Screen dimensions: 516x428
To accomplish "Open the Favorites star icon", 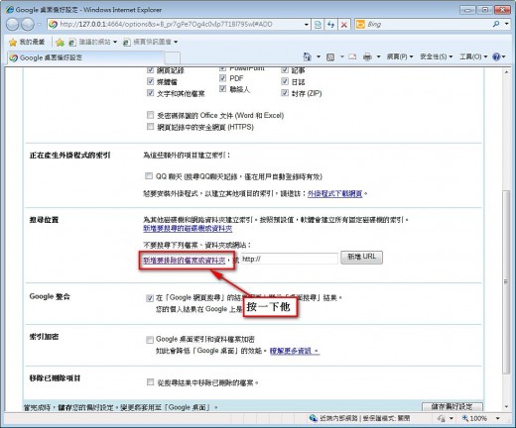I will pyautogui.click(x=13, y=42).
